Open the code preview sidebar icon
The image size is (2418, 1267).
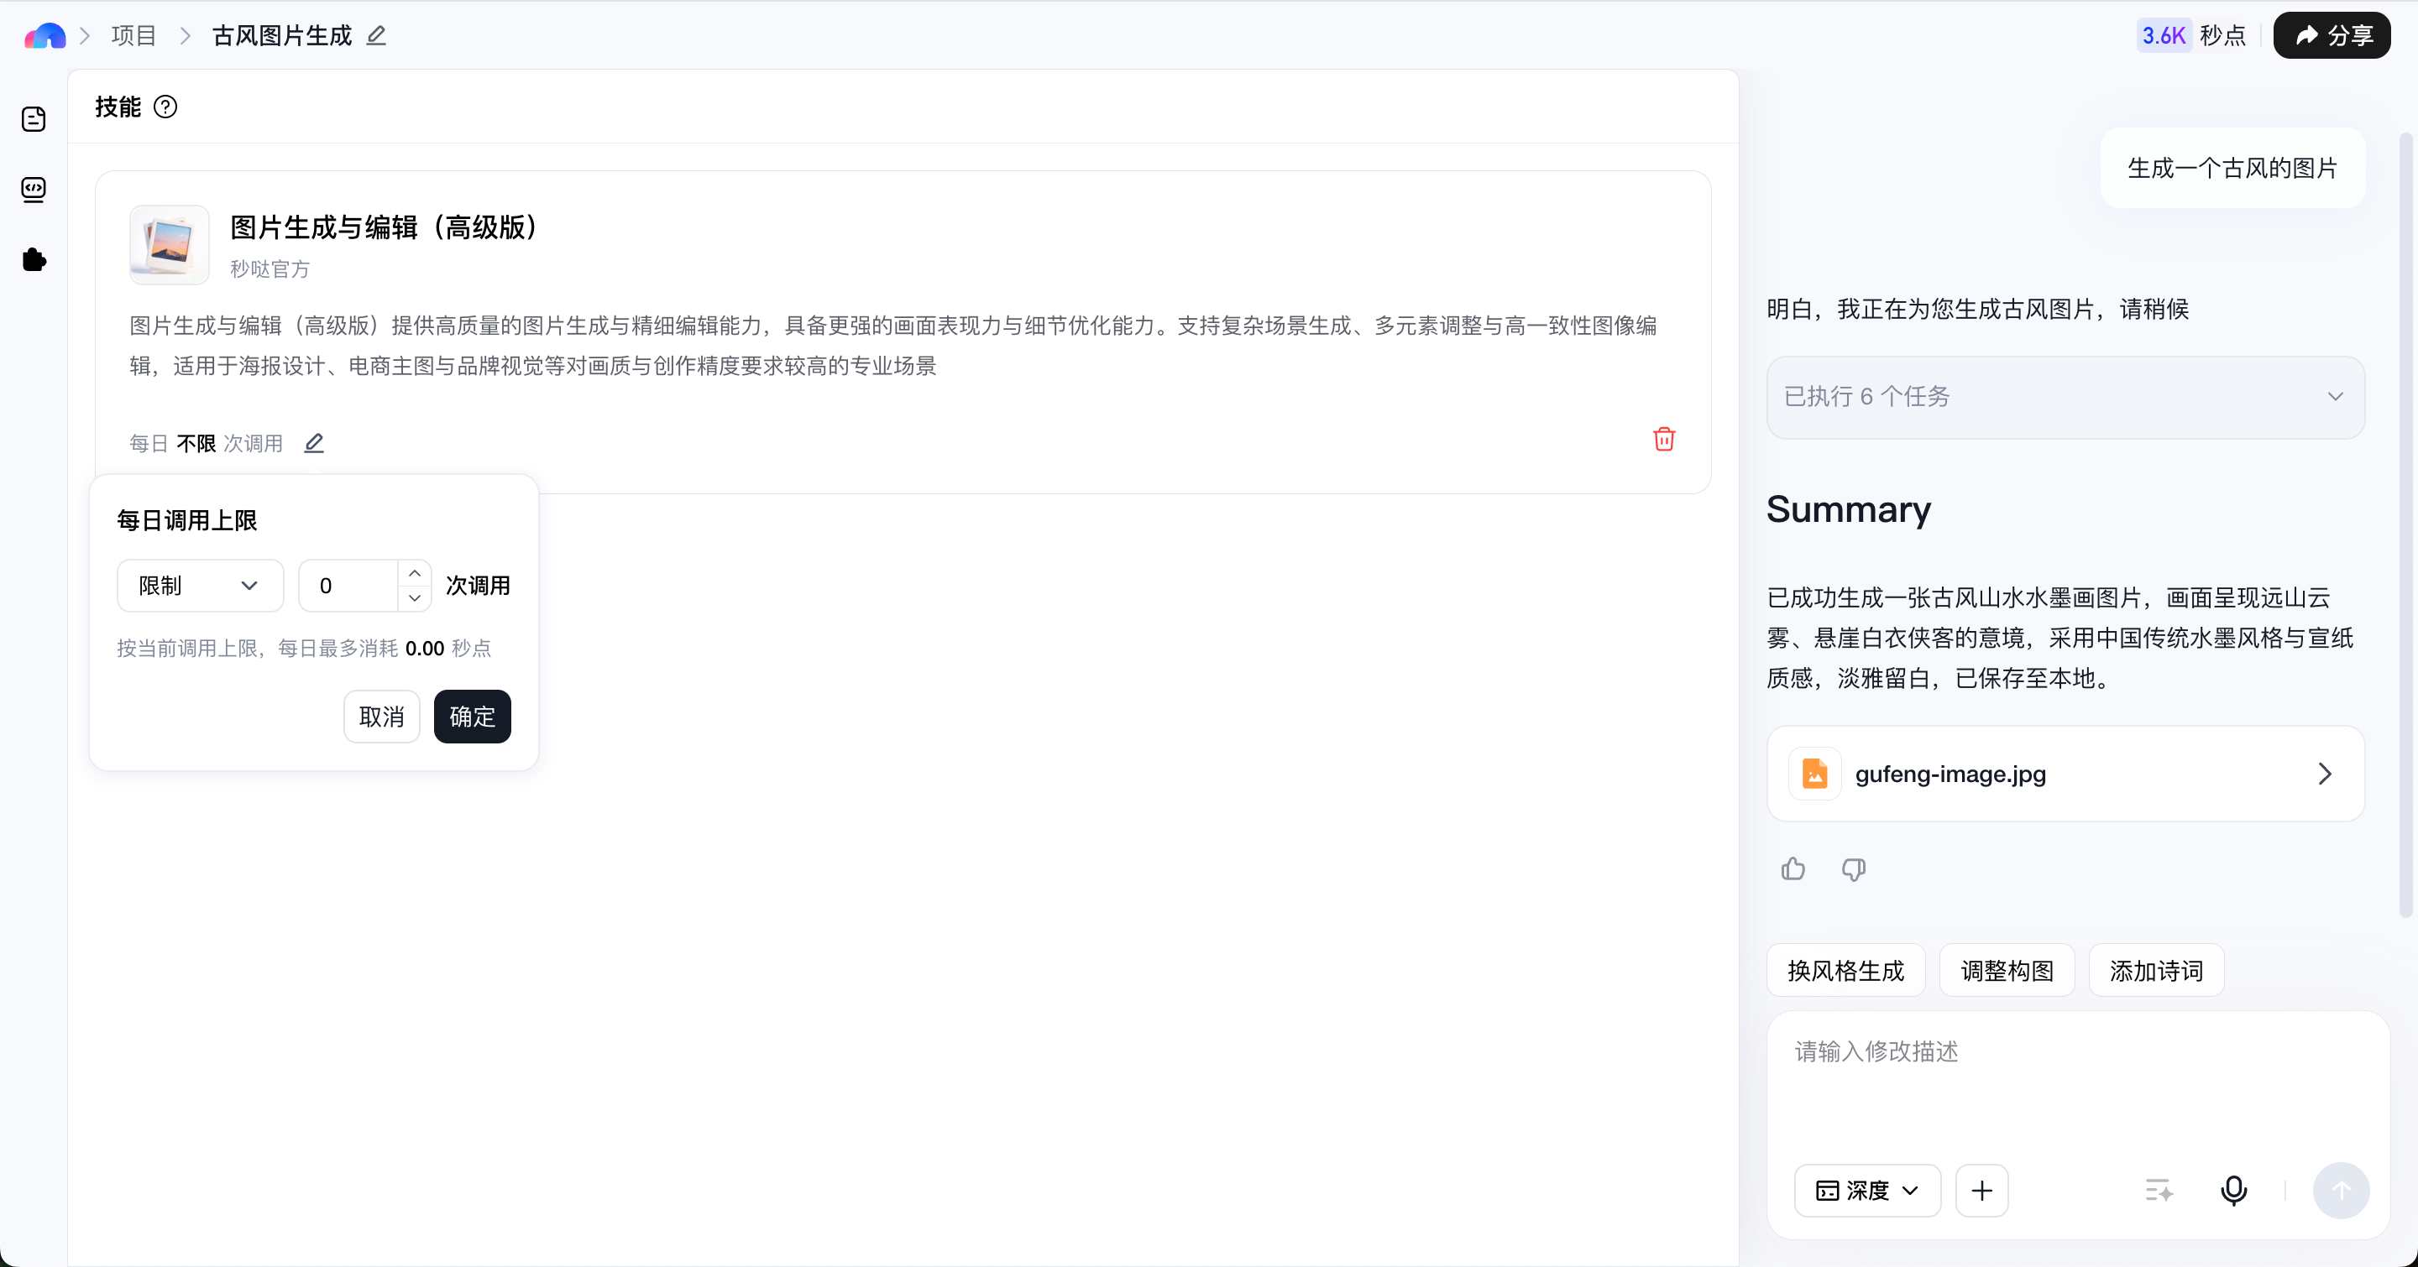tap(34, 190)
